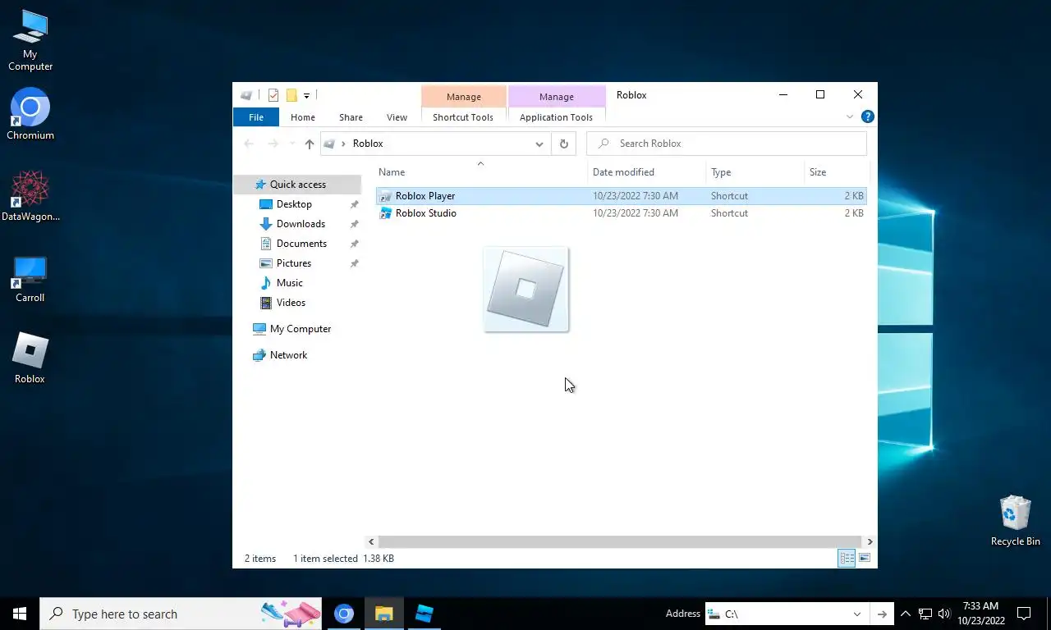
Task: Sort by the Type column
Action: coord(755,172)
